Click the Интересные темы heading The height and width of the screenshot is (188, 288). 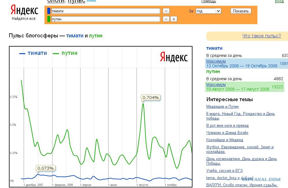(x=230, y=99)
